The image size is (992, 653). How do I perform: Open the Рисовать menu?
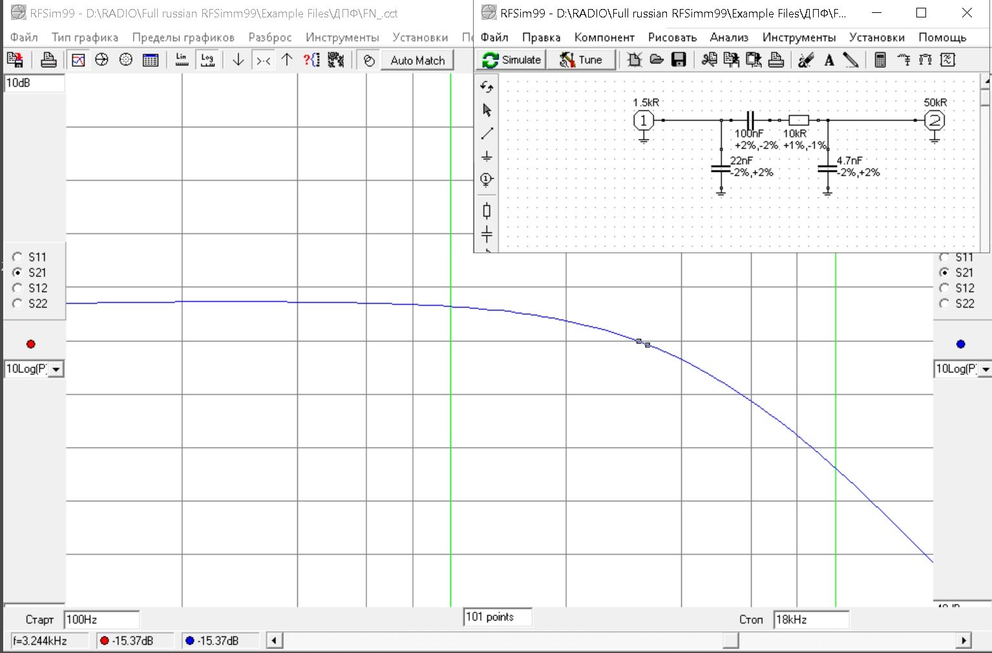[x=672, y=37]
